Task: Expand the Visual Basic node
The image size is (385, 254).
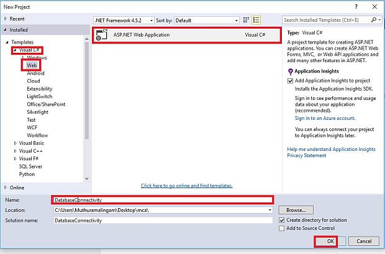Action: [16, 143]
